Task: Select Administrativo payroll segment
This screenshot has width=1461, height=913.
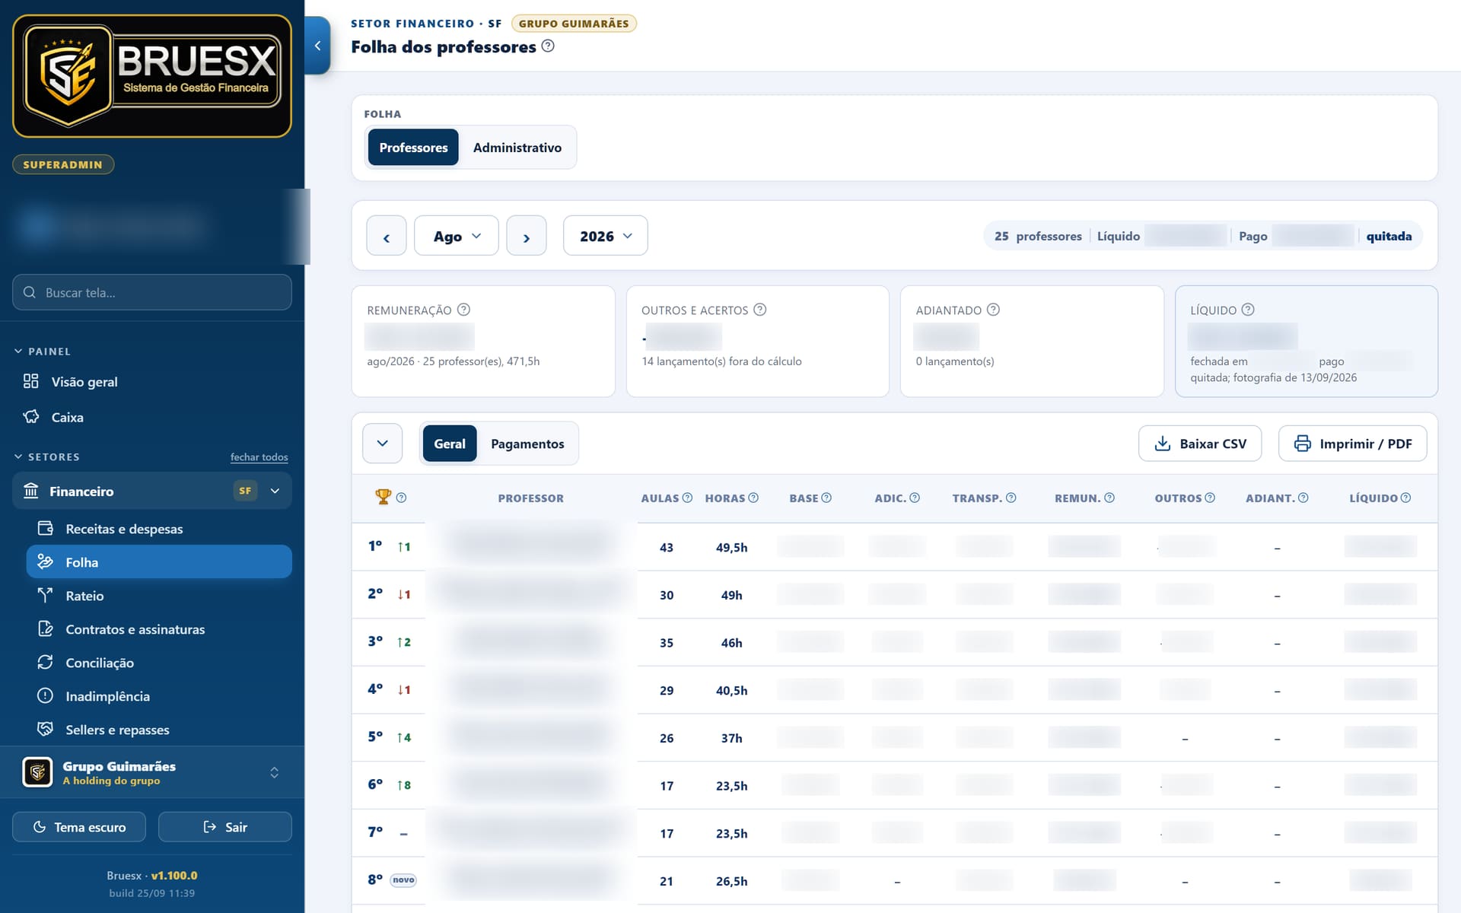Action: coord(517,148)
